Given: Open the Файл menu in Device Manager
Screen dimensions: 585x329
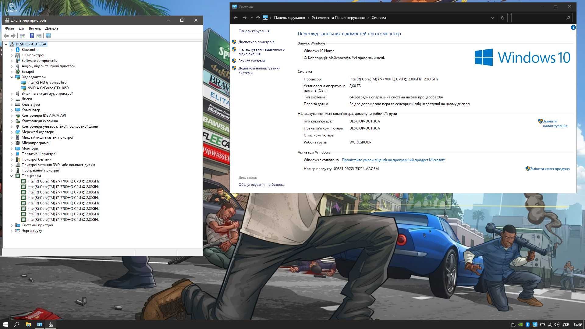Looking at the screenshot, I should [9, 28].
